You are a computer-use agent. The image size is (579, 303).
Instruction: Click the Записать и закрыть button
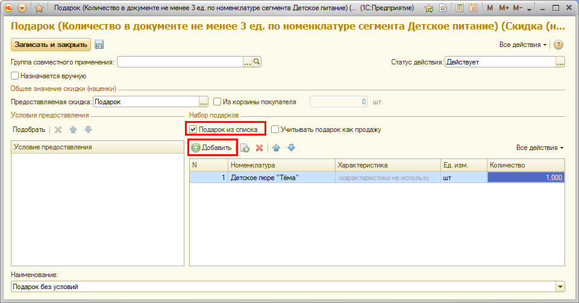point(50,45)
